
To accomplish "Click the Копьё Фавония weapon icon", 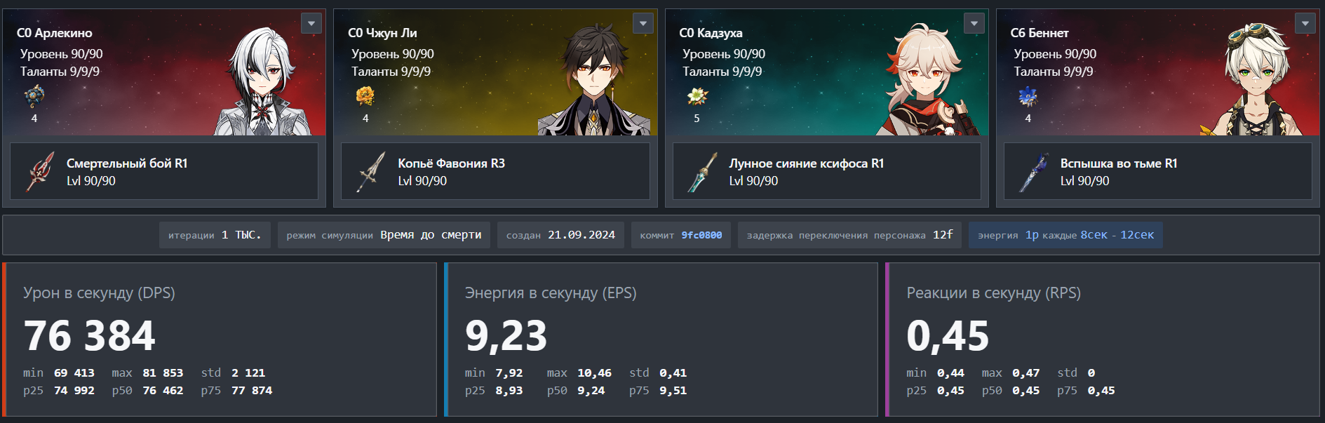I will coord(370,172).
